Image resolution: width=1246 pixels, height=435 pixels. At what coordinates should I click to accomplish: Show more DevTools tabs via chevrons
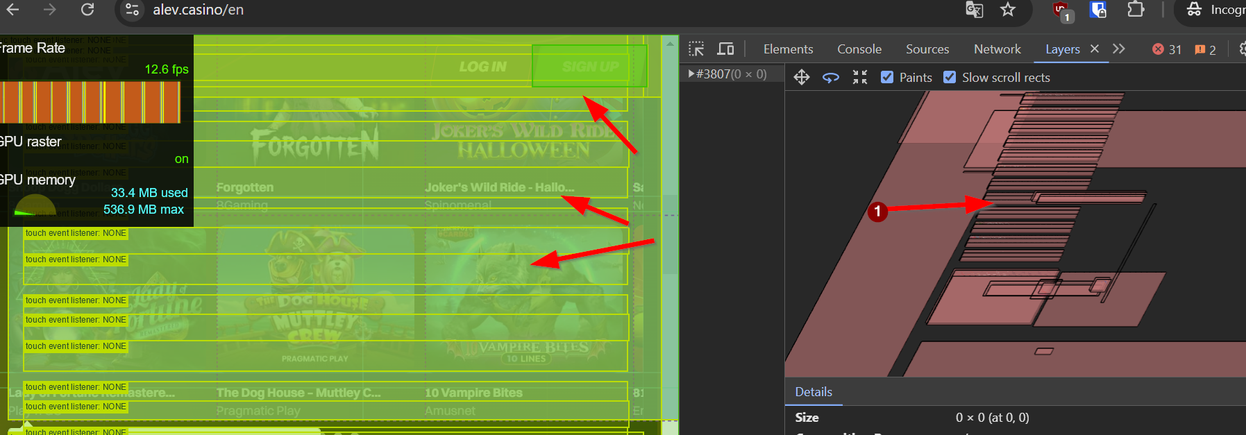1118,49
